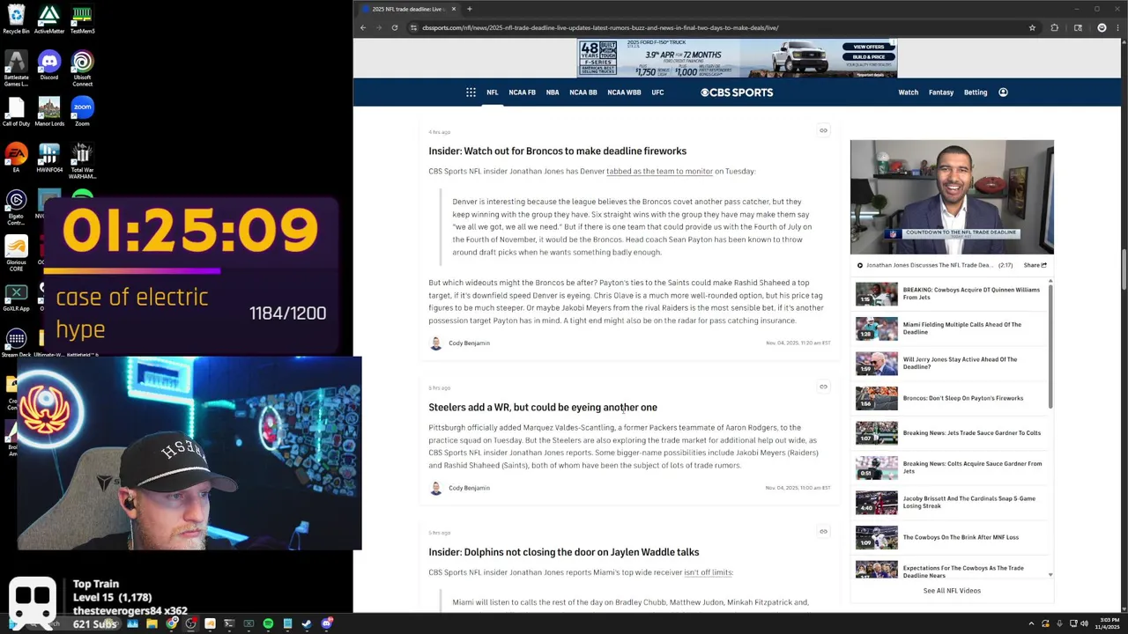Show hidden system tray icons
The width and height of the screenshot is (1128, 634).
[x=1031, y=623]
